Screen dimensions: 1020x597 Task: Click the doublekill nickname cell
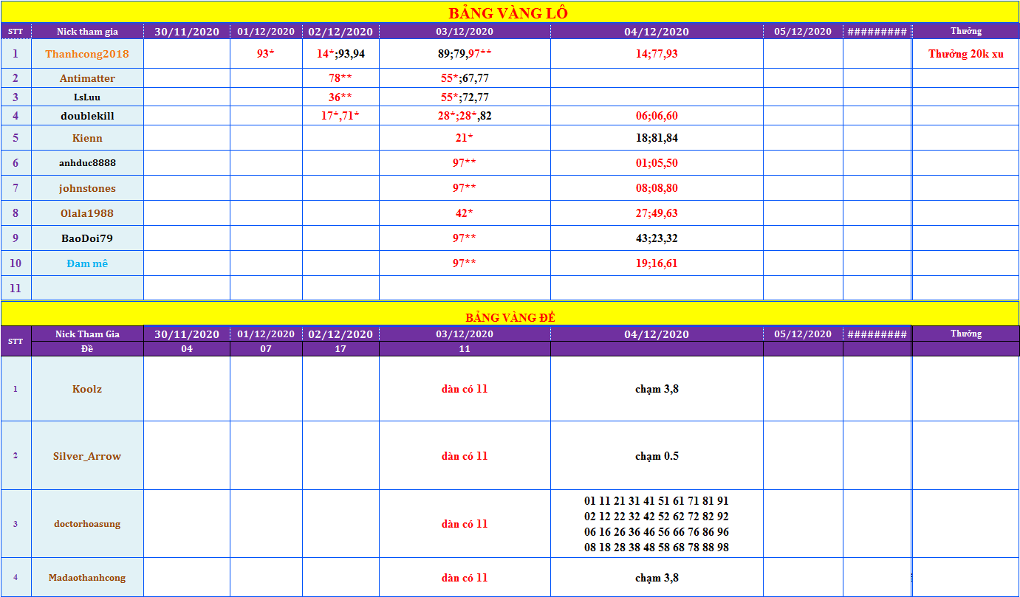[x=87, y=116]
